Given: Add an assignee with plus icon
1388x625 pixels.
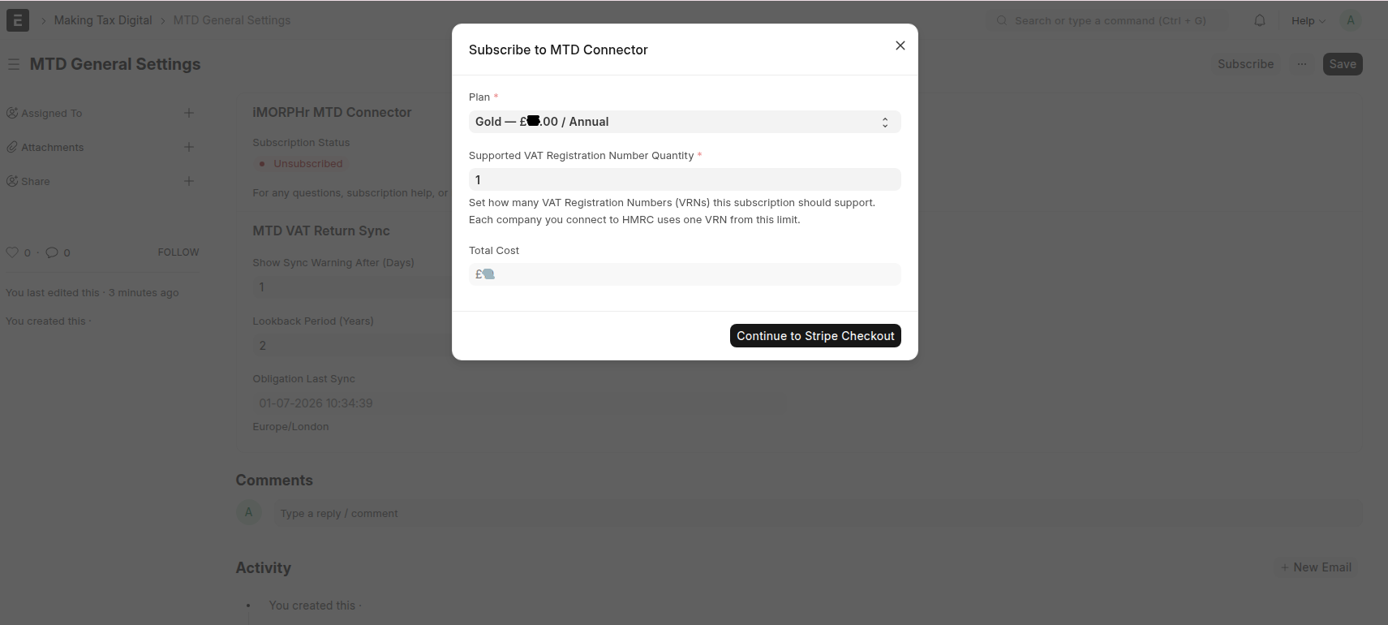Looking at the screenshot, I should (x=189, y=113).
